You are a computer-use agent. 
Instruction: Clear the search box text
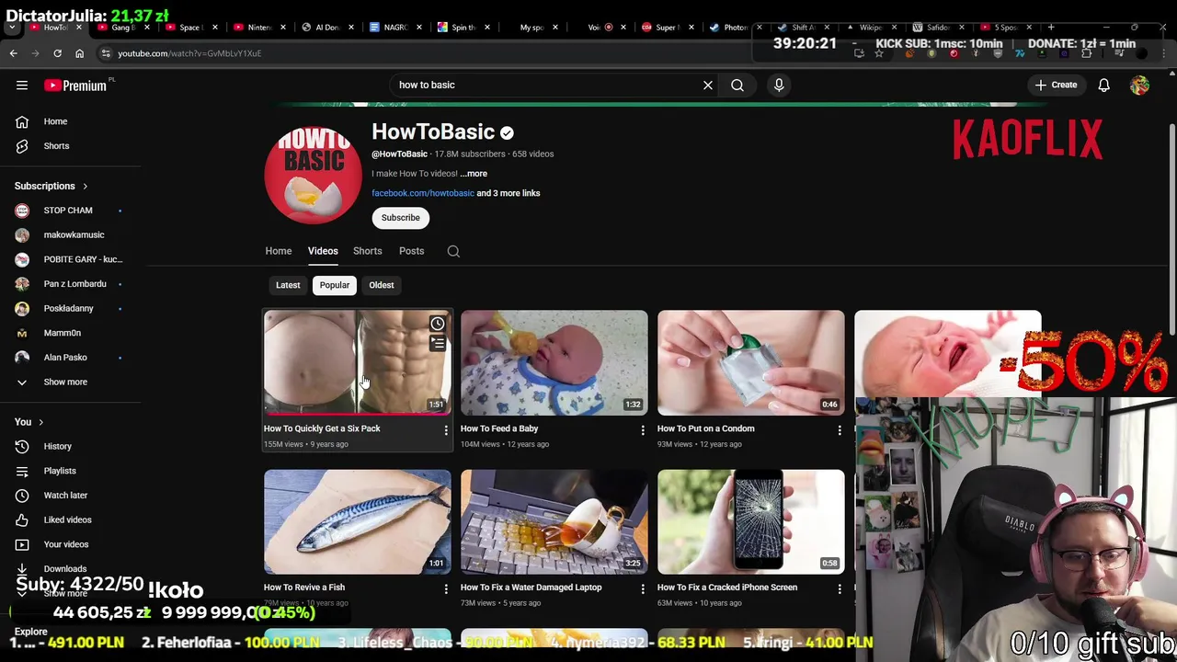708,85
